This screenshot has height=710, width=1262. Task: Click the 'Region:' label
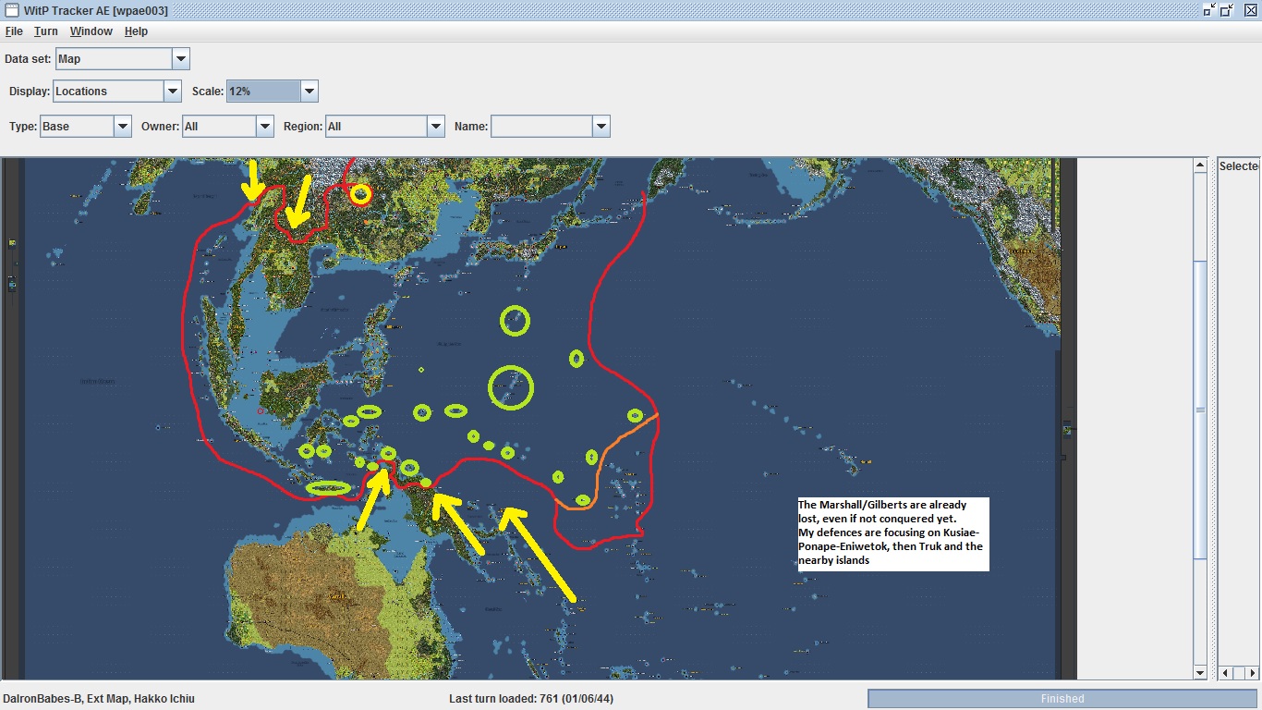(302, 127)
